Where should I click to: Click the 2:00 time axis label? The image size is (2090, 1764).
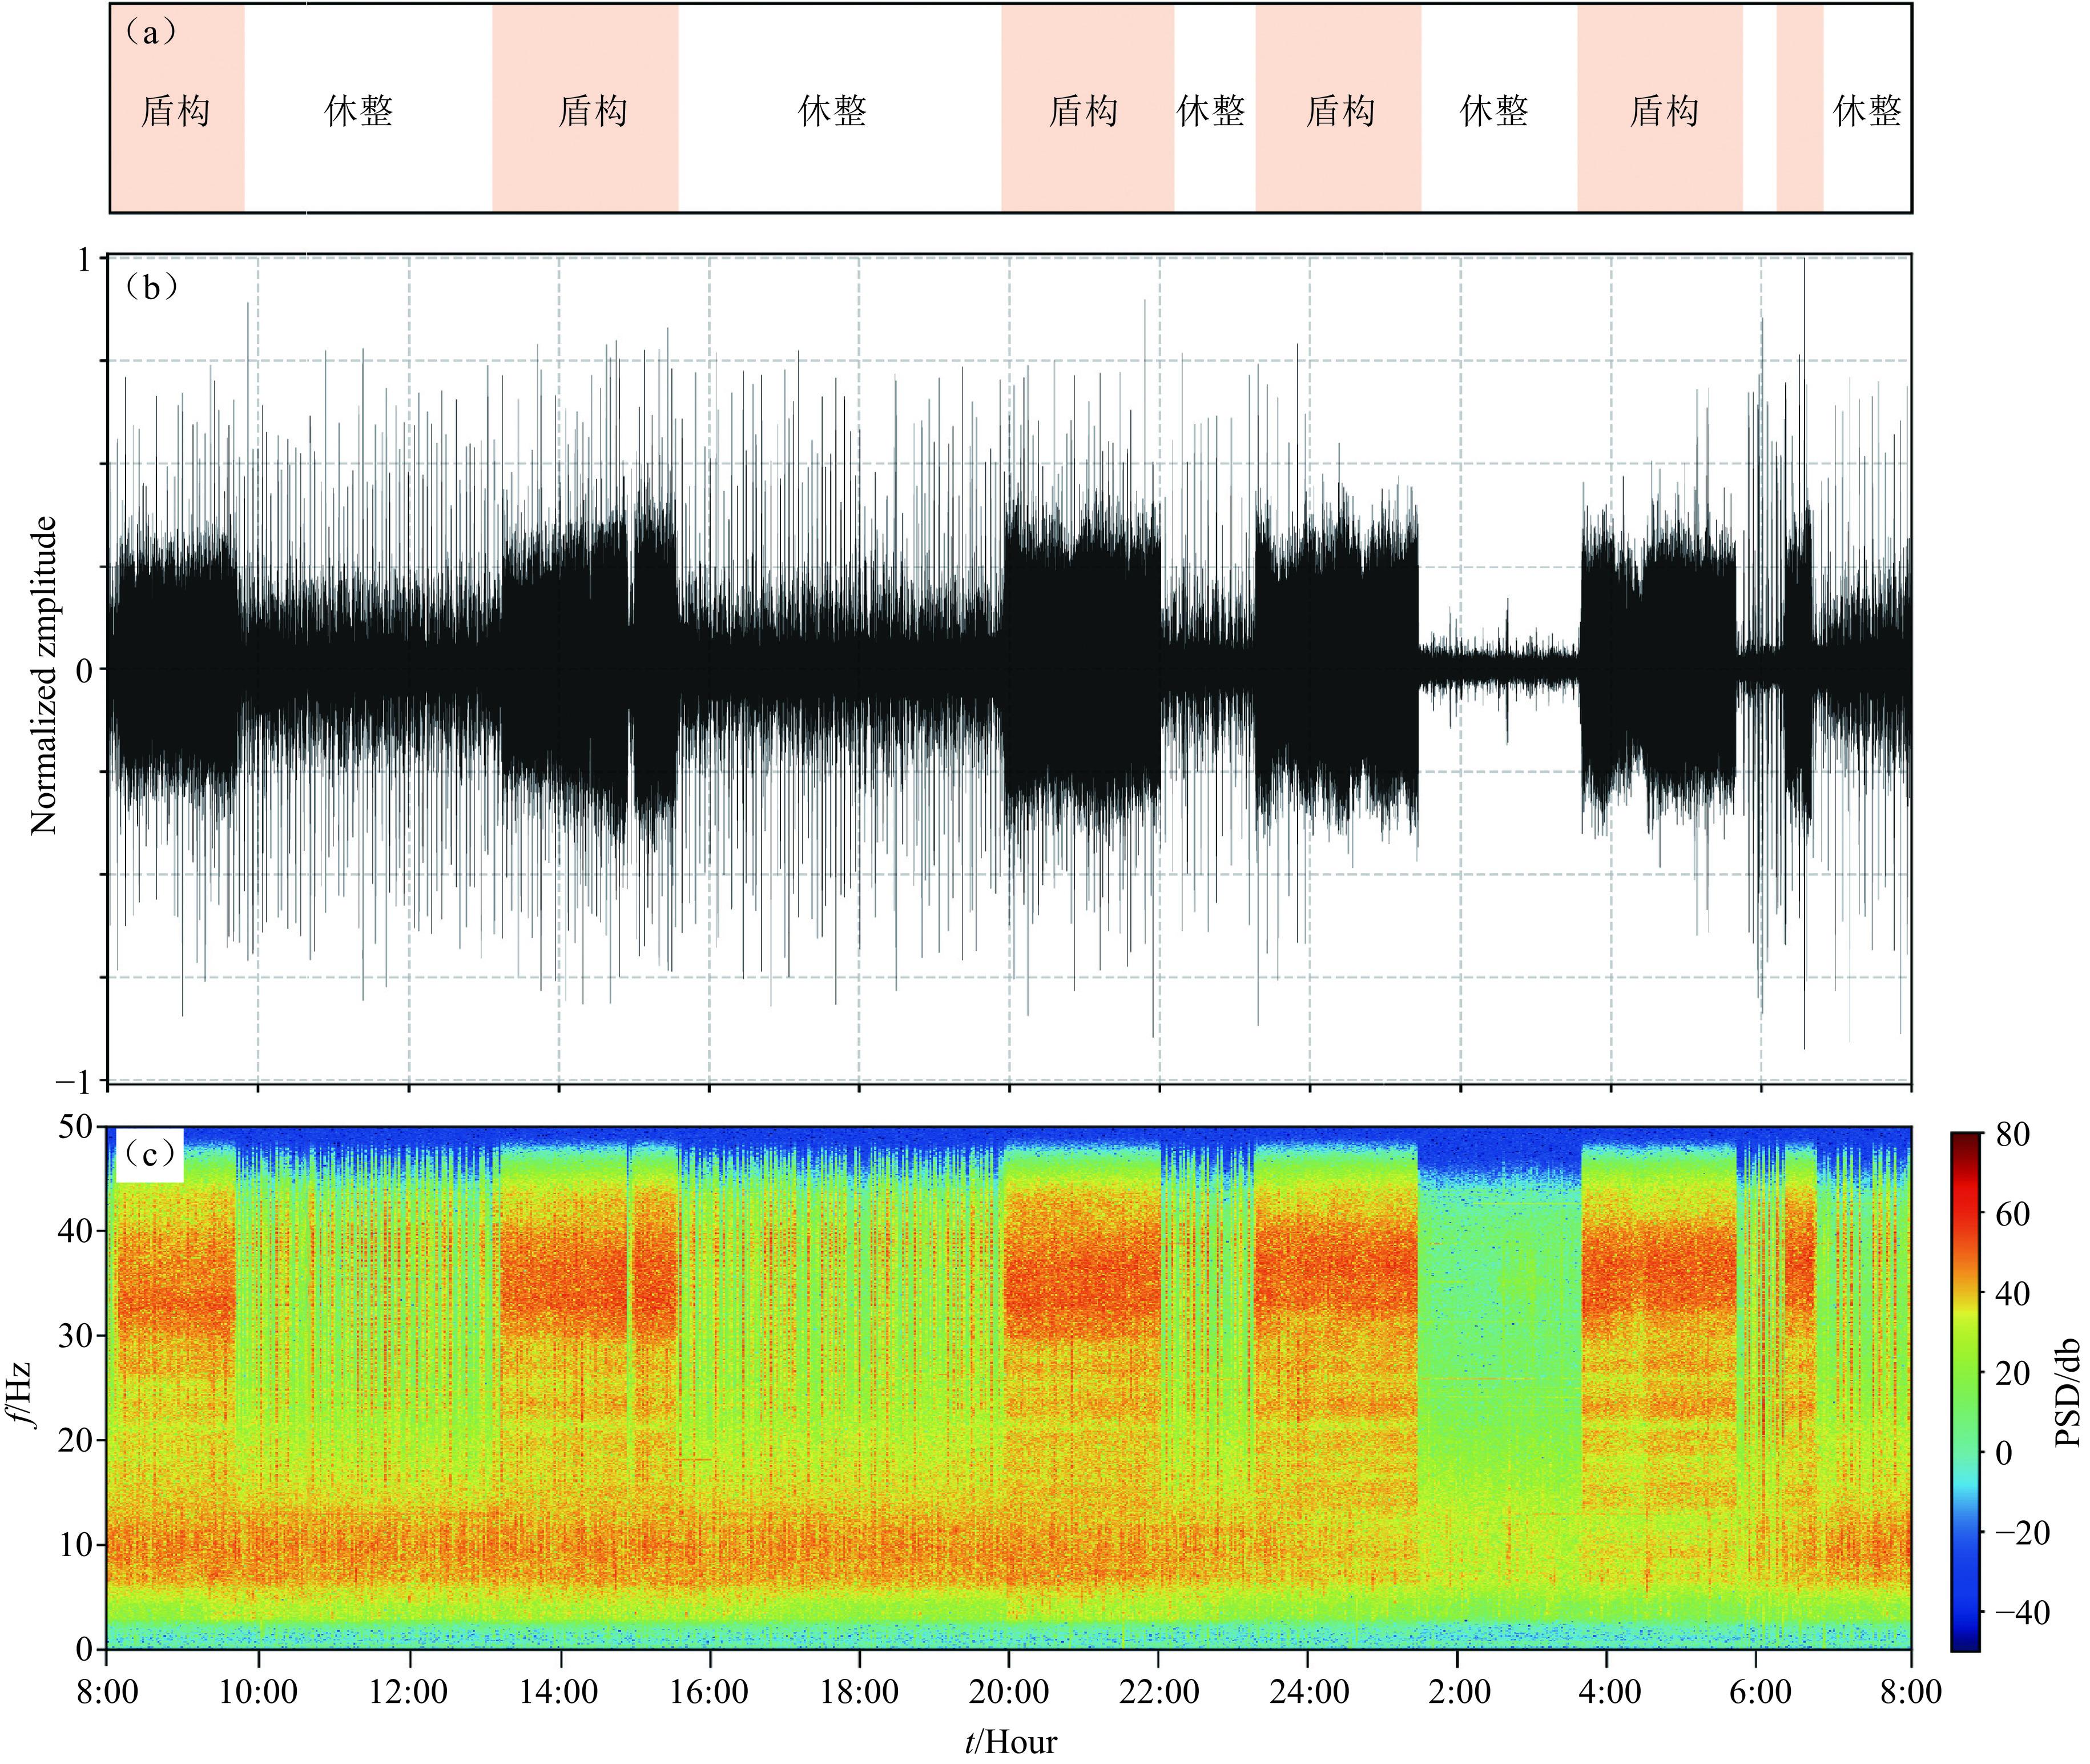coord(1459,1692)
